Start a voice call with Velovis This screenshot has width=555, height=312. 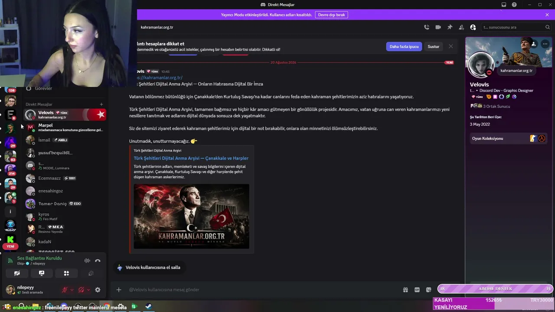[x=427, y=27]
